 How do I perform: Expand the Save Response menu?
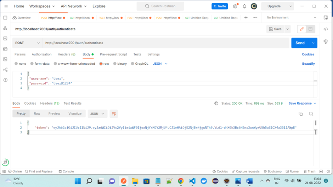coord(302,104)
